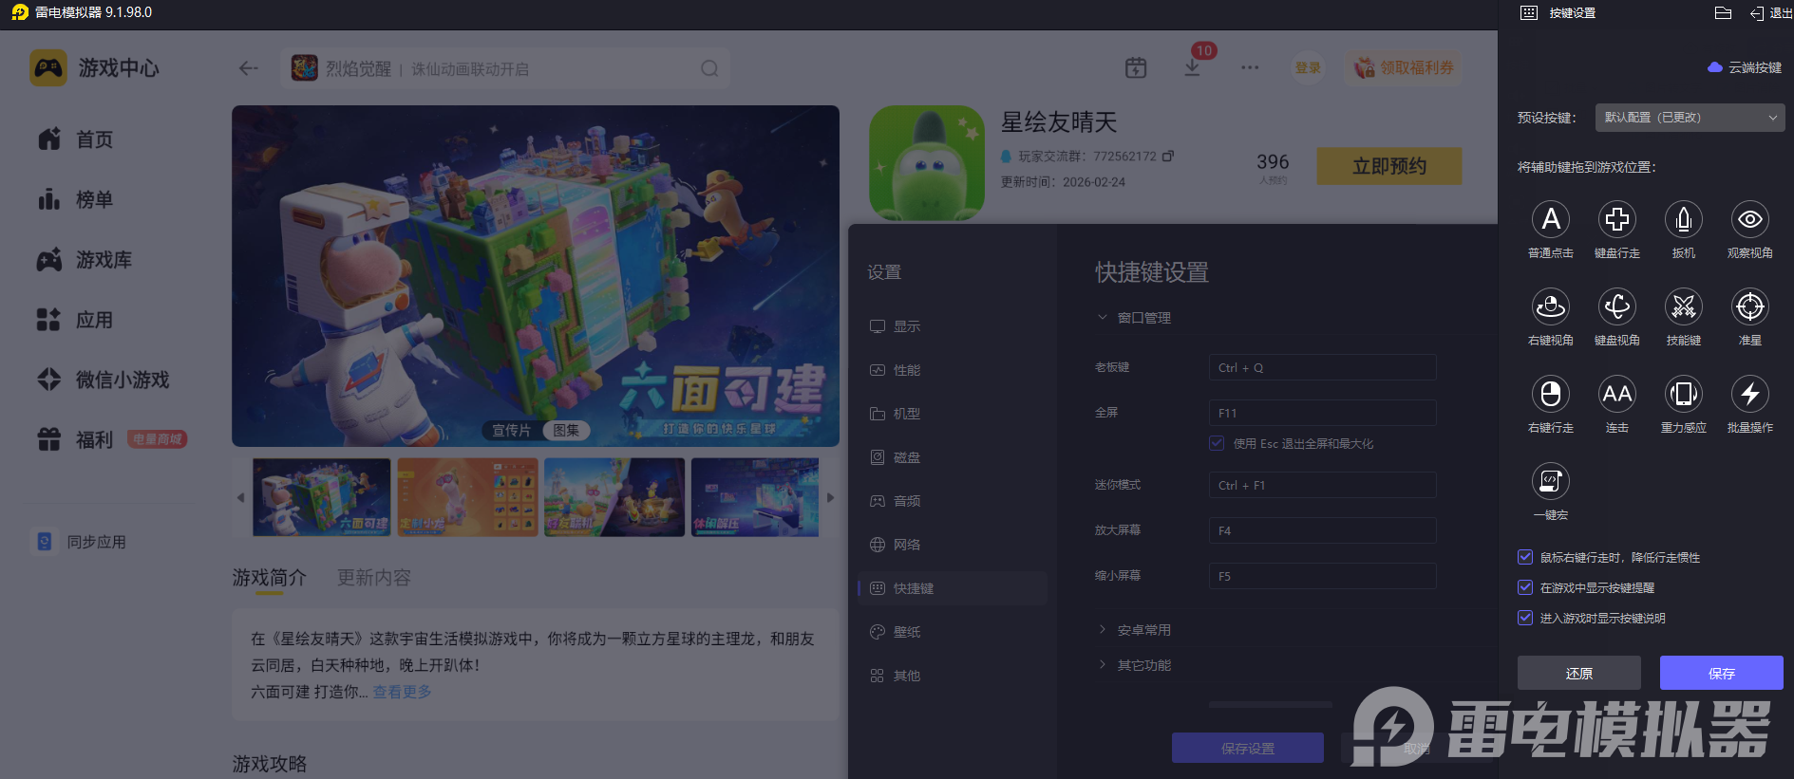Open the 预设按键 preset dropdown
Viewport: 1794px width, 779px height.
pyautogui.click(x=1690, y=118)
